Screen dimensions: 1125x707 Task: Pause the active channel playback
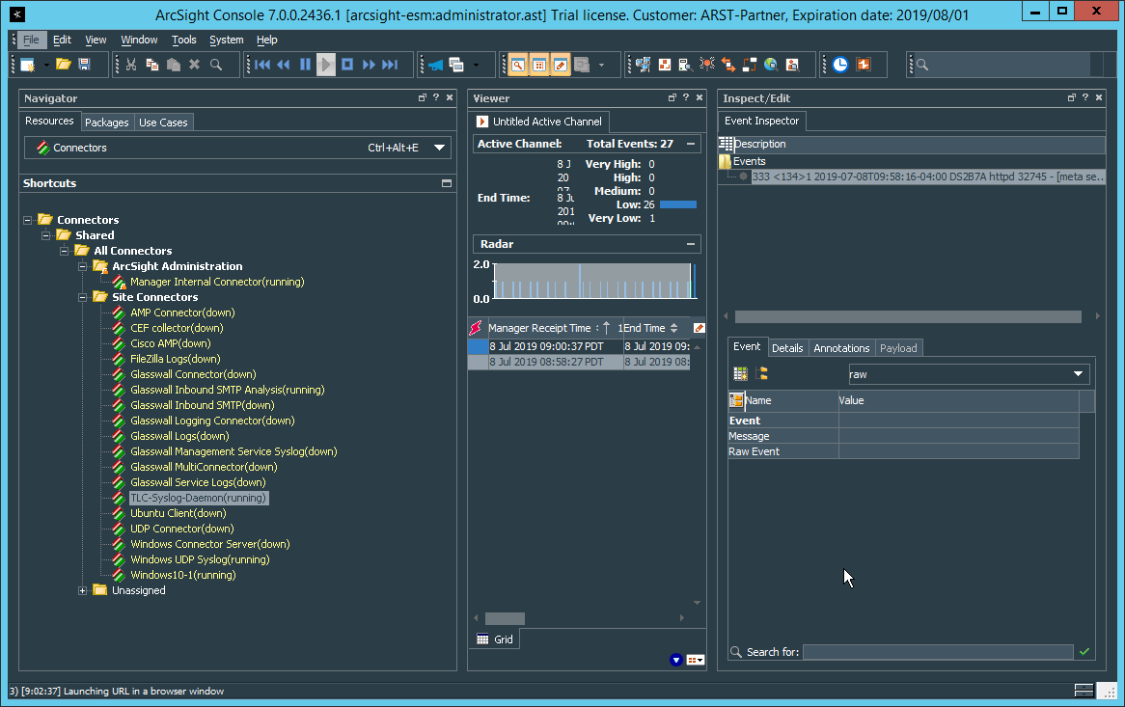coord(305,65)
